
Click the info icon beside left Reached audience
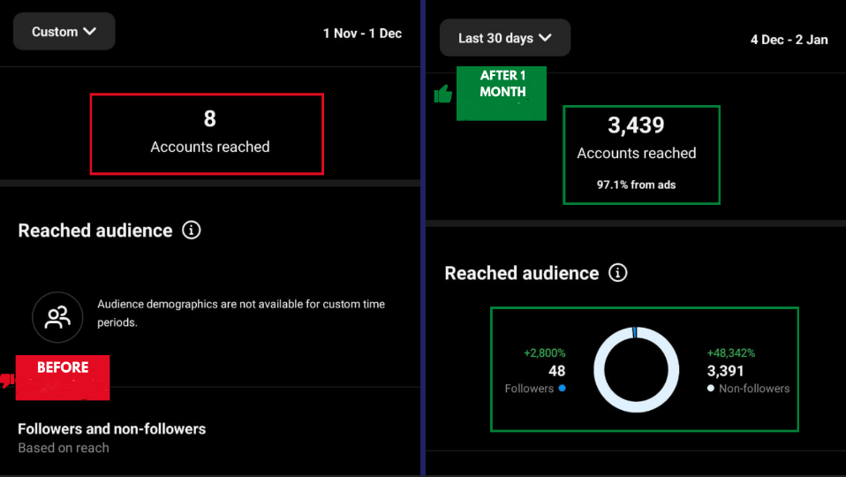tap(191, 231)
